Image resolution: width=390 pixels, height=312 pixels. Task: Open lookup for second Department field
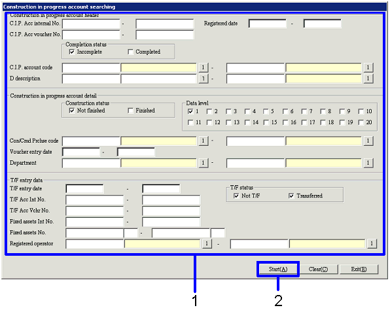click(x=368, y=163)
